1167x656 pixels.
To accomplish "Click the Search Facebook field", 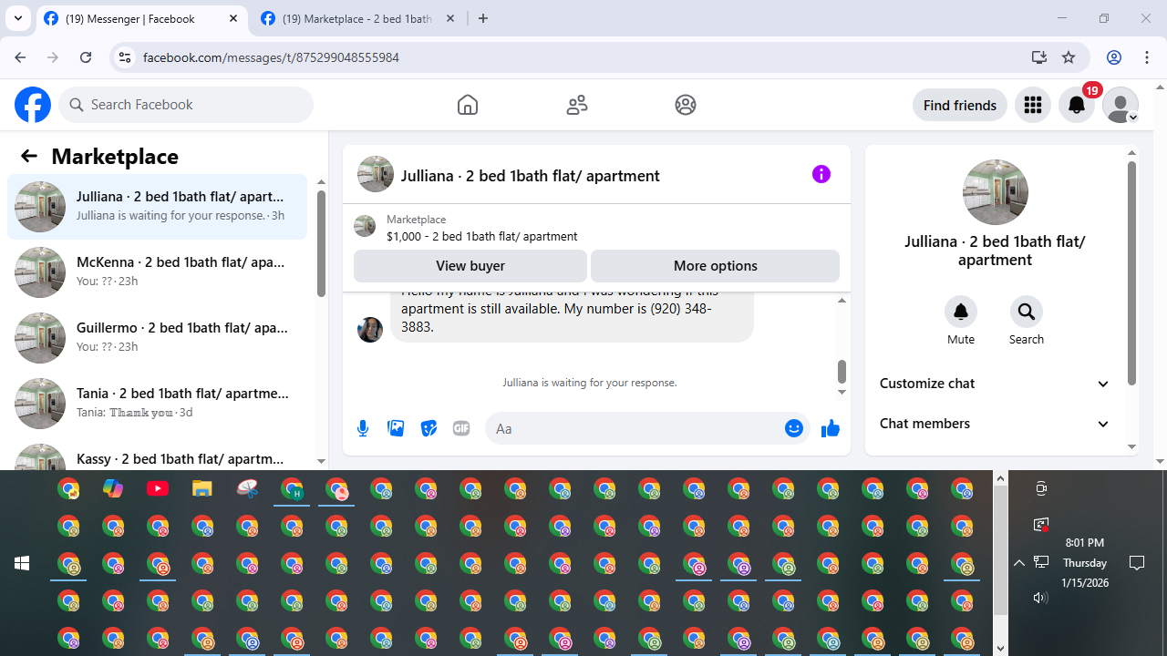I will coord(186,105).
